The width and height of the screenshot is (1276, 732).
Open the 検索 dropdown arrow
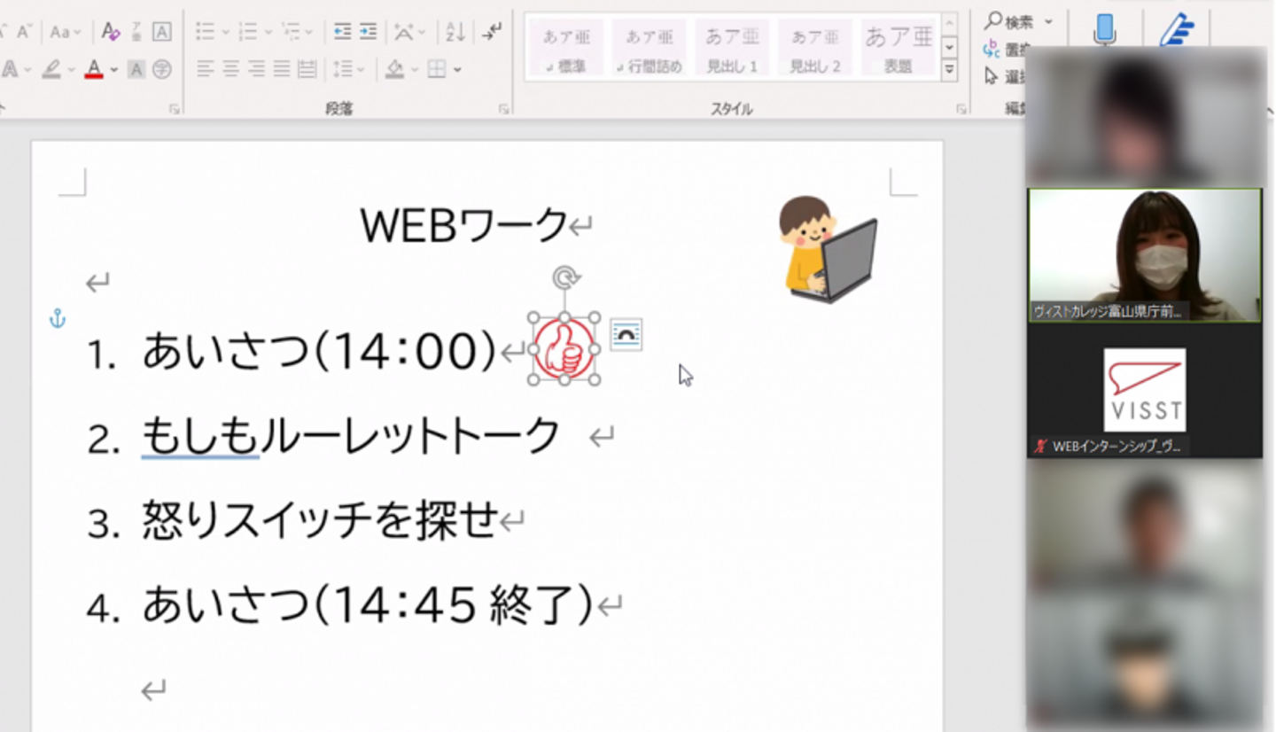(1048, 21)
